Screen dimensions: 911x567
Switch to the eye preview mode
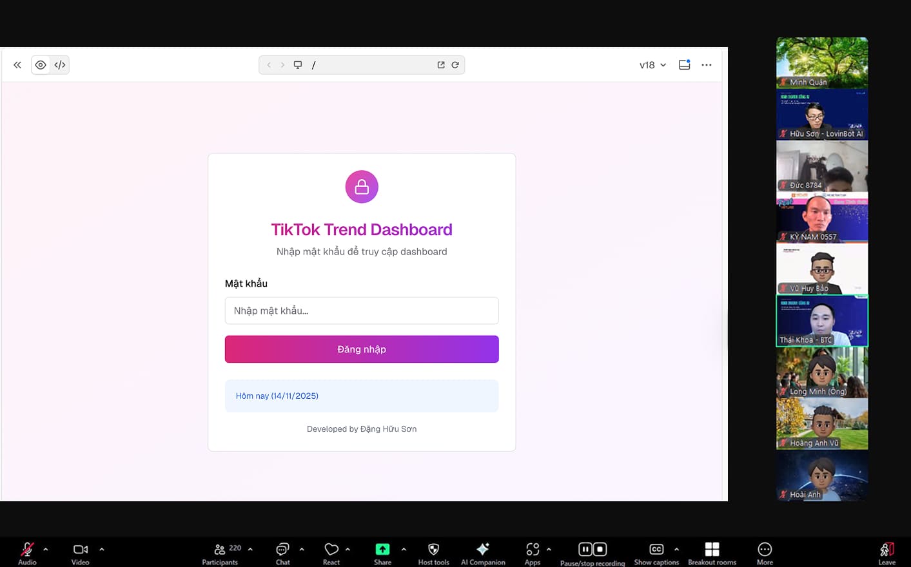tap(41, 65)
